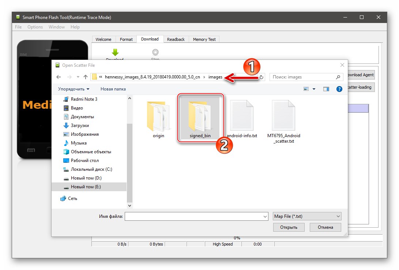The width and height of the screenshot is (399, 270).
Task: Click the hennessy_images_8.4.19 breadcrumb segment
Action: click(x=153, y=77)
